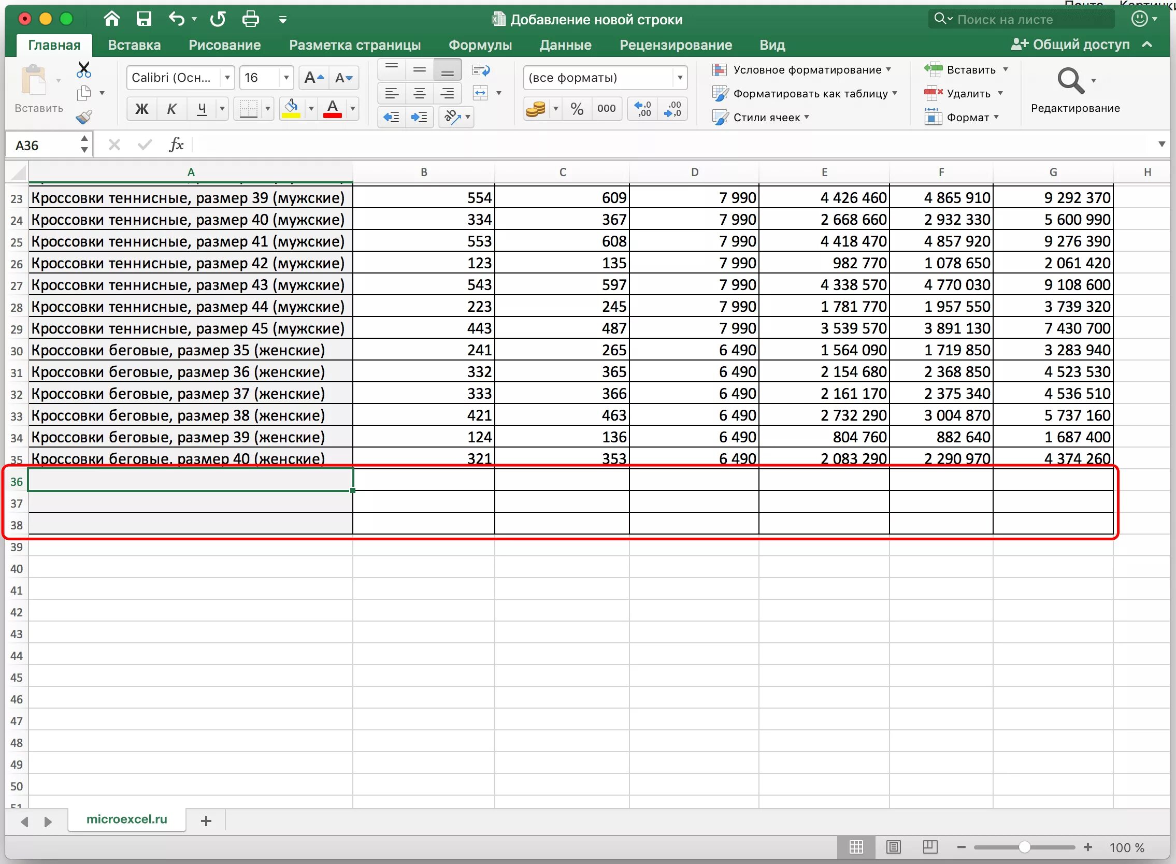The height and width of the screenshot is (864, 1176).
Task: Increase font size with large A icon
Action: [x=314, y=78]
